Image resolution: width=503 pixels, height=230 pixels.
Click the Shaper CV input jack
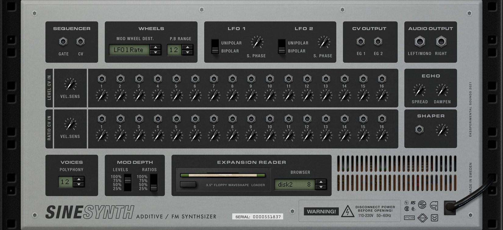(419, 130)
